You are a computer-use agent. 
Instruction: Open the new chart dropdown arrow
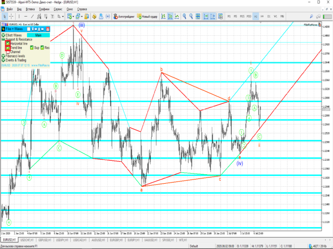pos(73,16)
